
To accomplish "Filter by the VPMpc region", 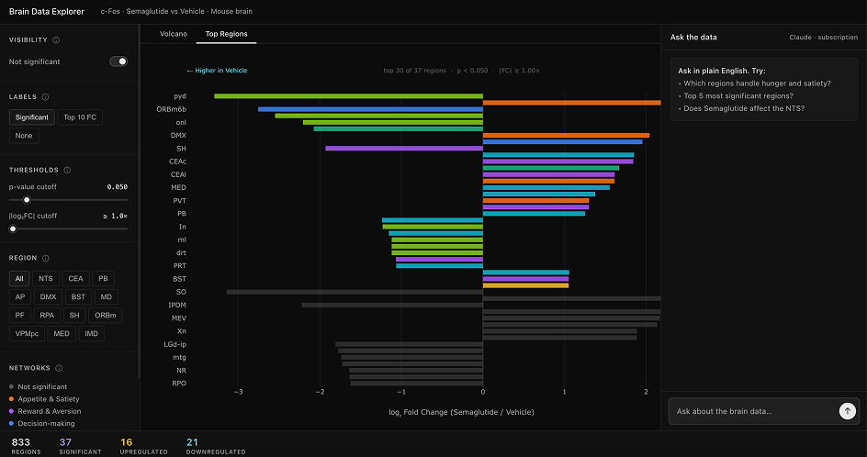I will (27, 333).
